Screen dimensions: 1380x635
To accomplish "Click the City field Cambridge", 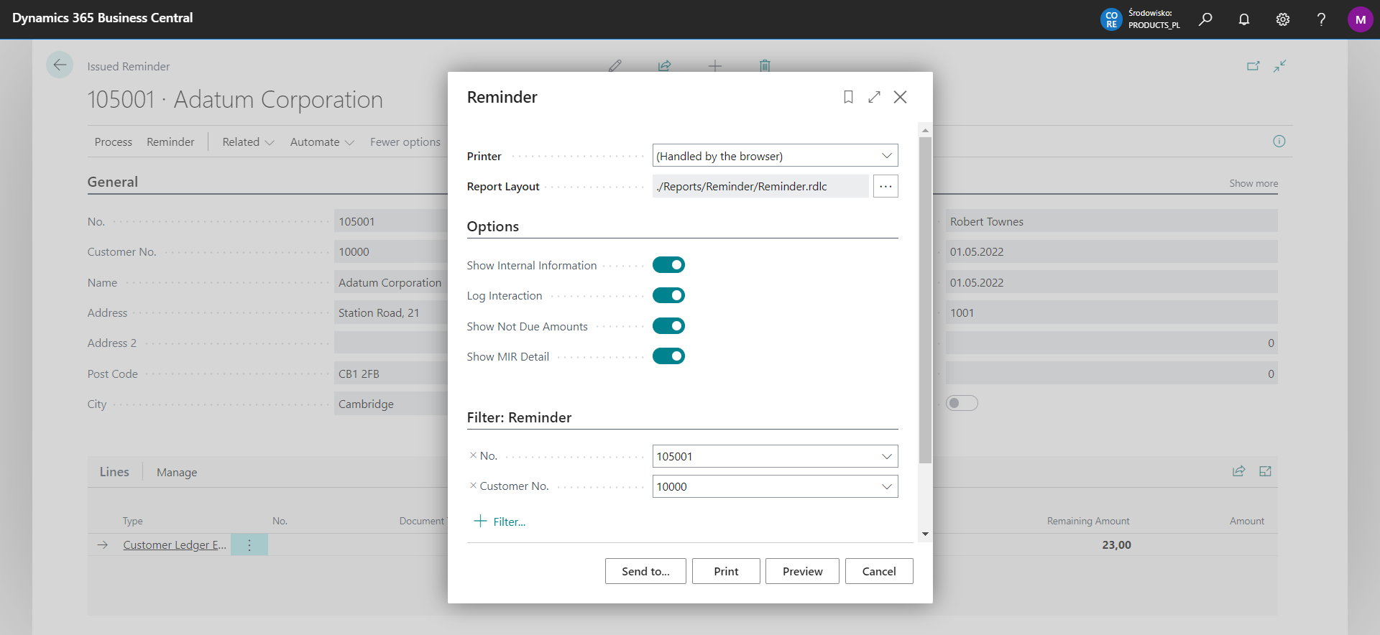I will click(x=392, y=404).
